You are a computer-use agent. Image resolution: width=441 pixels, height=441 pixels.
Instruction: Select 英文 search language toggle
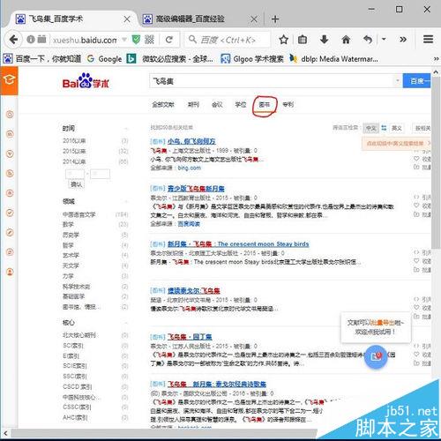pos(396,128)
